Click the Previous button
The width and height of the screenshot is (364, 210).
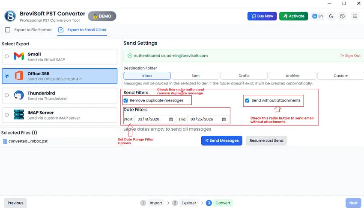pyautogui.click(x=15, y=203)
